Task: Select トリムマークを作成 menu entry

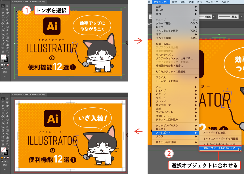Action: click(x=167, y=81)
